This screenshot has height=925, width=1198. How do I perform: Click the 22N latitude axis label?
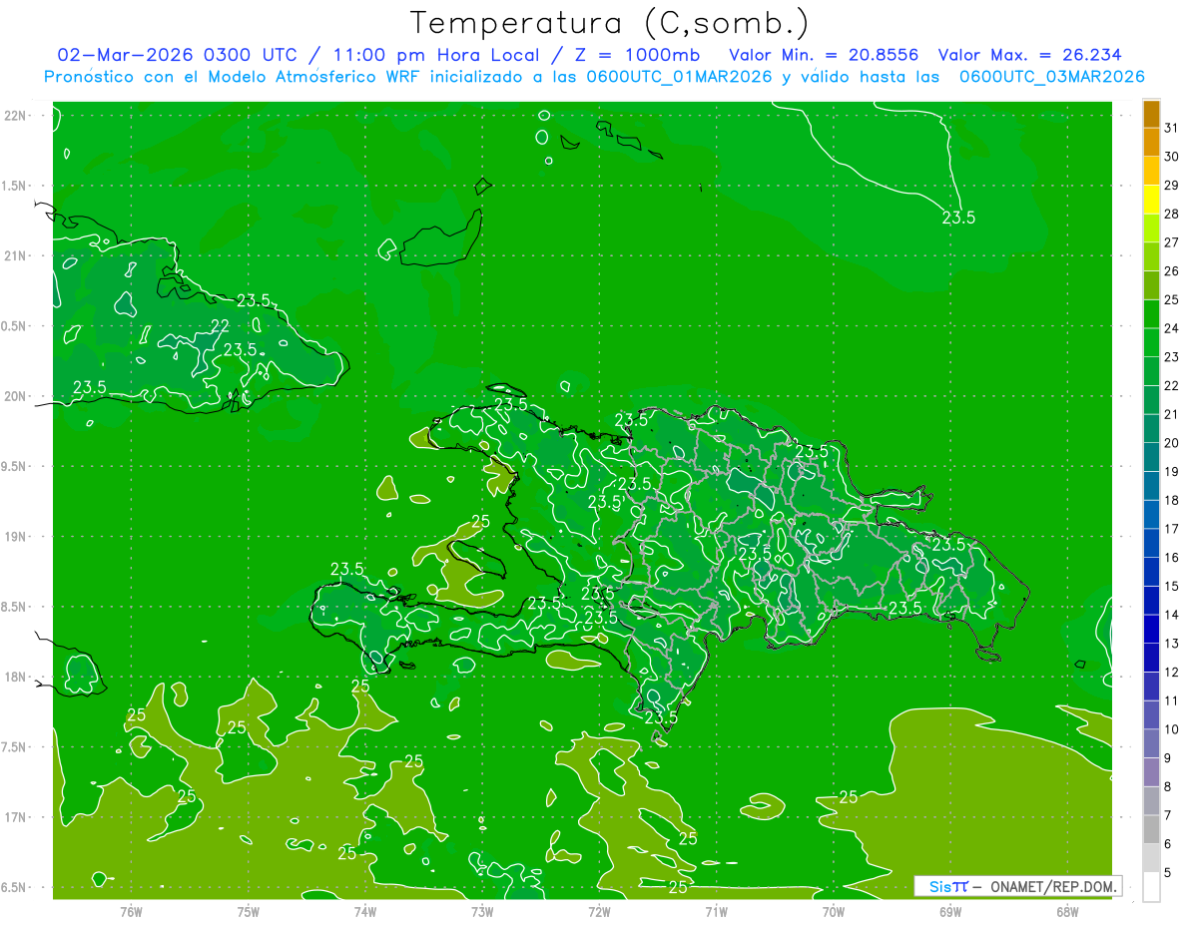point(15,116)
